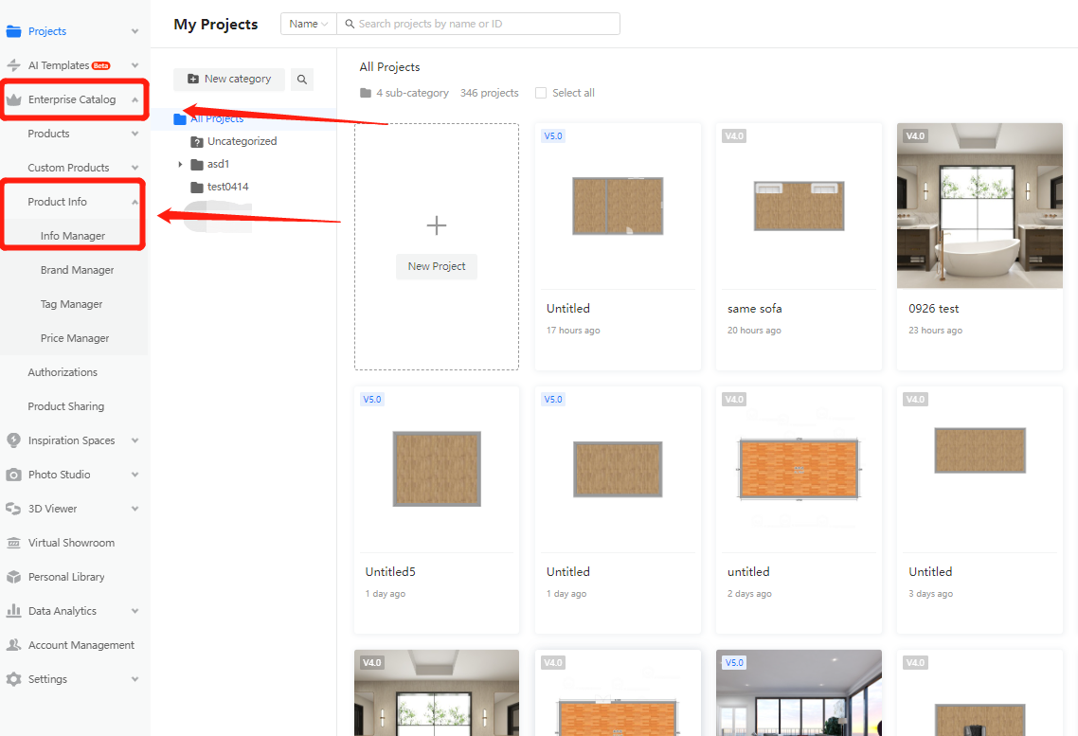Select Price Manager in the sidebar
Image resolution: width=1078 pixels, height=736 pixels.
(75, 338)
